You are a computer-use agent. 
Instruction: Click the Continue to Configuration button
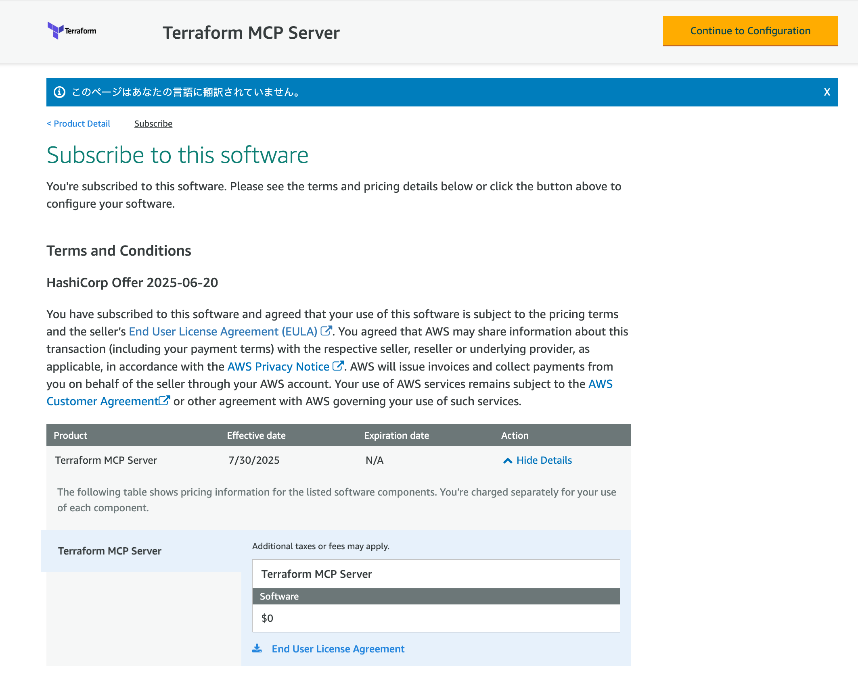(x=750, y=31)
